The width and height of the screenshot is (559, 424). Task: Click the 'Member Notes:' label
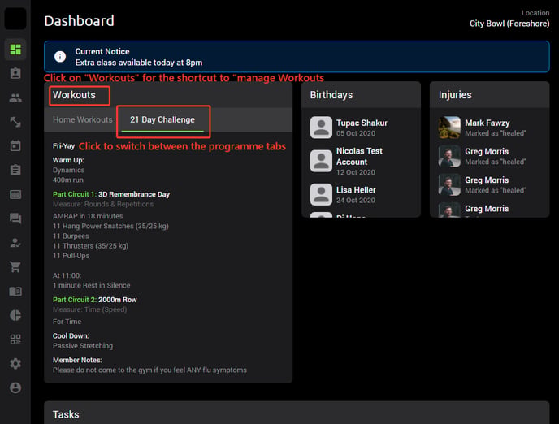pos(77,360)
